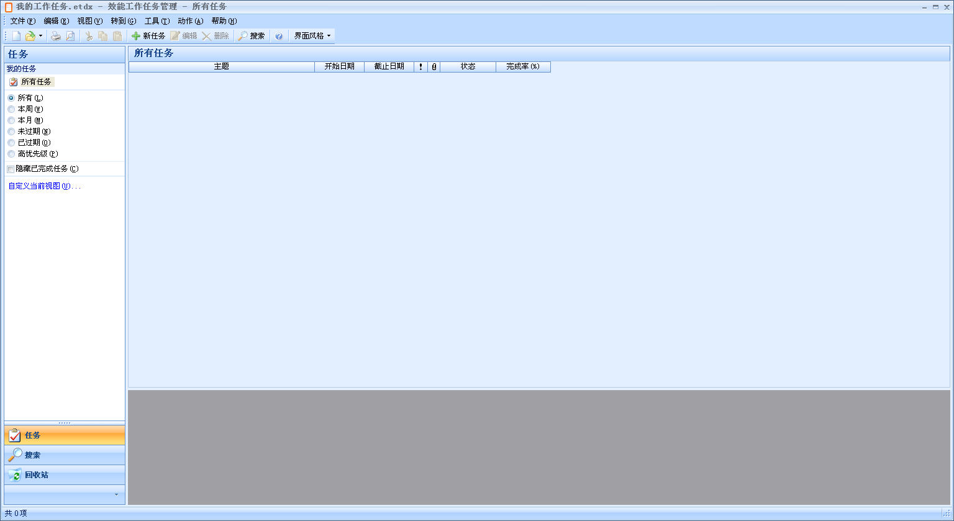Maximize the application window
Viewport: 954px width, 521px height.
pyautogui.click(x=935, y=7)
